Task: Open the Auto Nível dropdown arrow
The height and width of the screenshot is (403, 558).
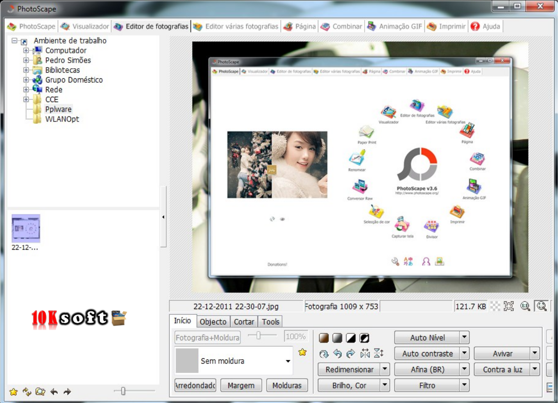Action: point(464,337)
